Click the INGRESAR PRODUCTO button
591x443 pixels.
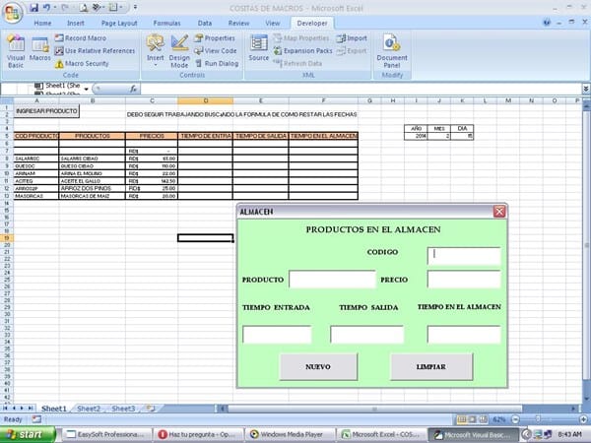(x=46, y=111)
